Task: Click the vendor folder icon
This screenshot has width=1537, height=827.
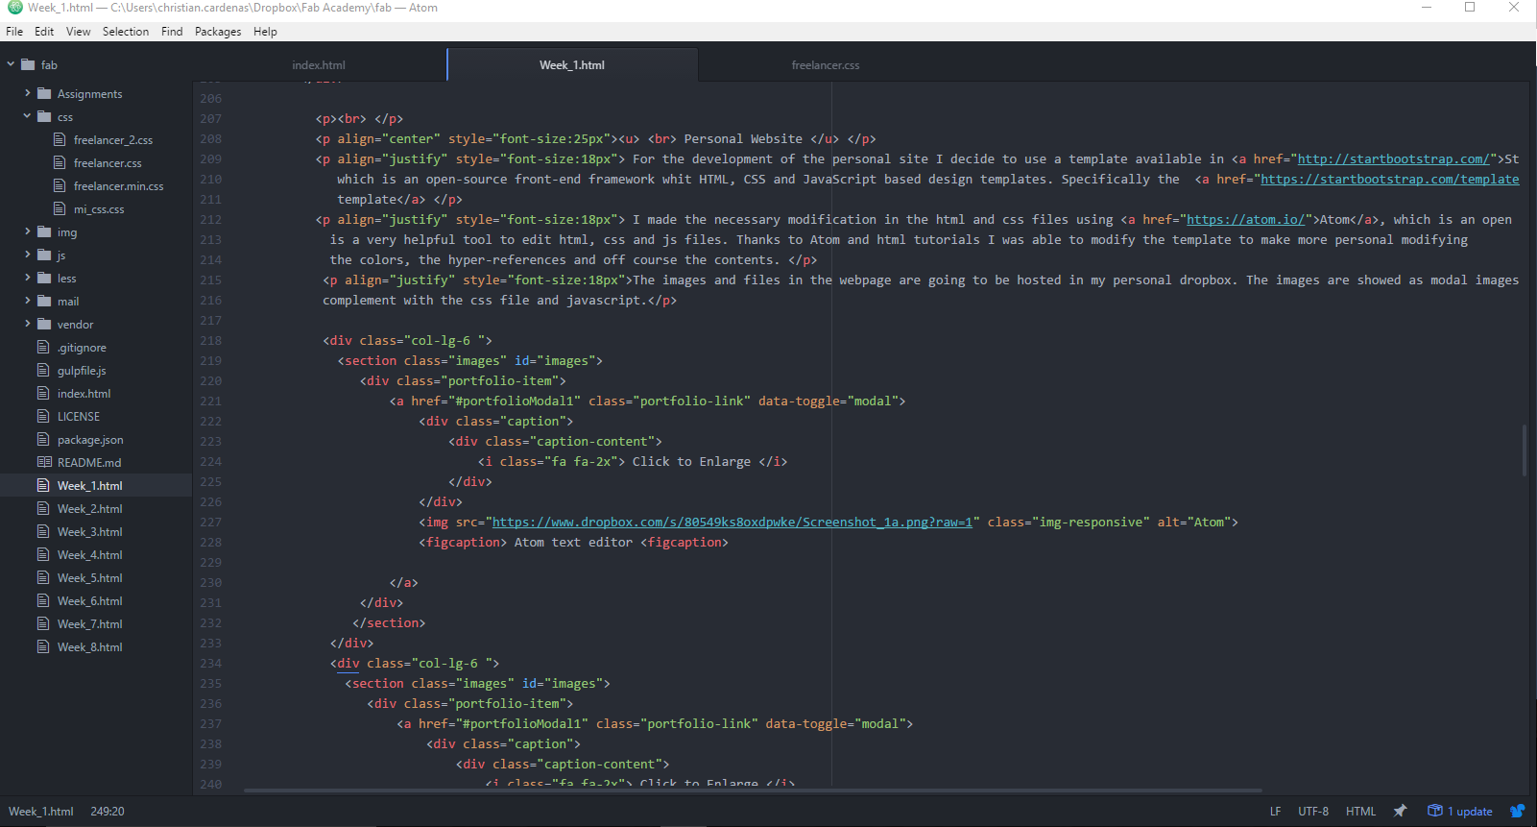Action: tap(44, 325)
